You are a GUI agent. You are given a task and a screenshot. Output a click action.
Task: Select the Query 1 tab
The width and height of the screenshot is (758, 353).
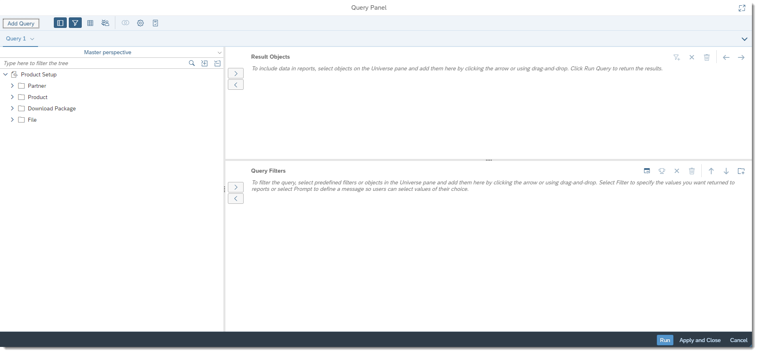(16, 39)
